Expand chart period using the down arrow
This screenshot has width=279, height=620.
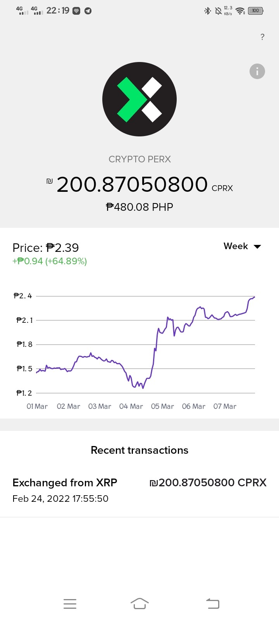(257, 246)
